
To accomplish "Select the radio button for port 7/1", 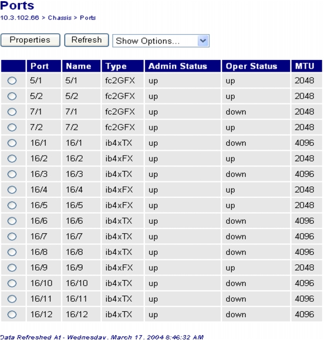I will point(12,112).
